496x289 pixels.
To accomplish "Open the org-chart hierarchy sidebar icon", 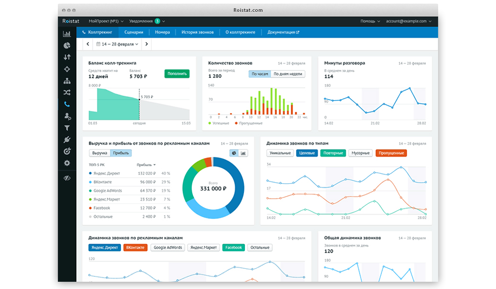I will [67, 81].
